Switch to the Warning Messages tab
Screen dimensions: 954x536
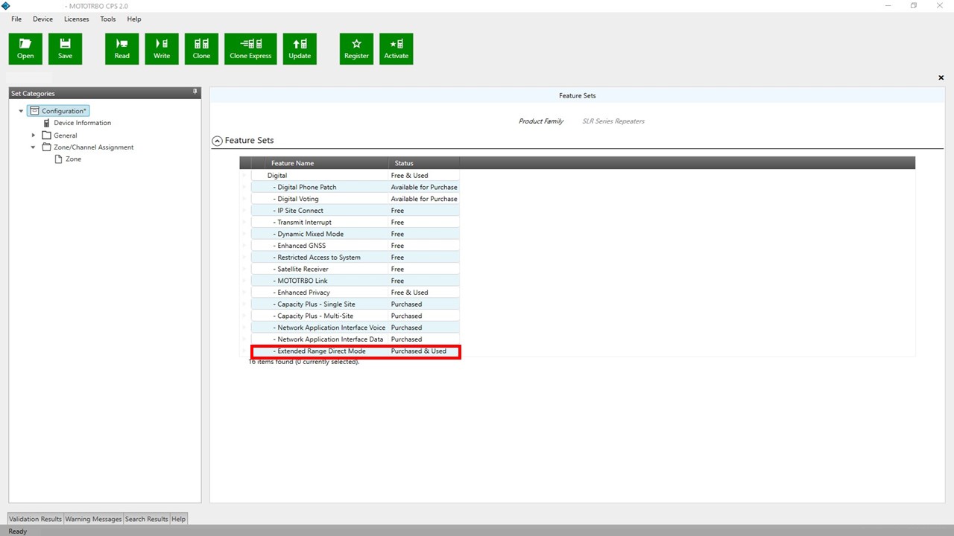(92, 518)
